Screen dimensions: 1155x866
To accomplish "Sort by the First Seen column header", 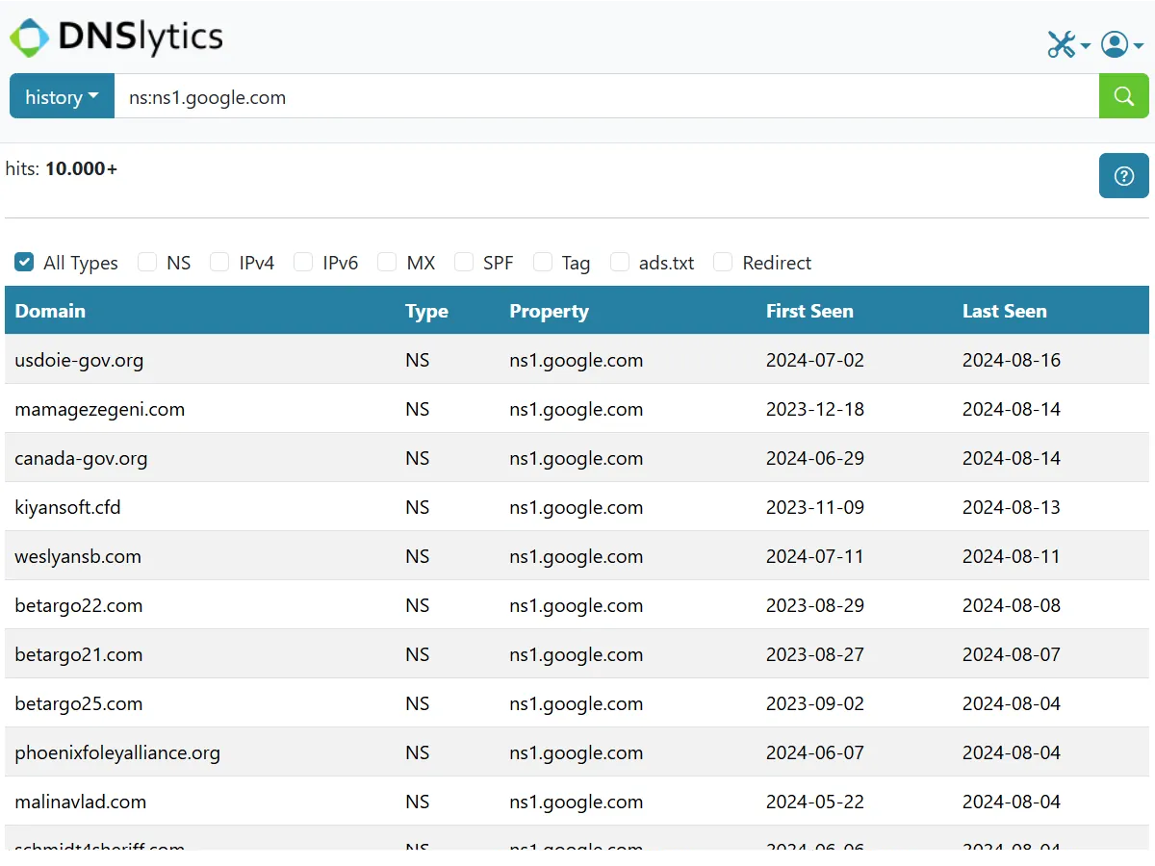I will [809, 311].
